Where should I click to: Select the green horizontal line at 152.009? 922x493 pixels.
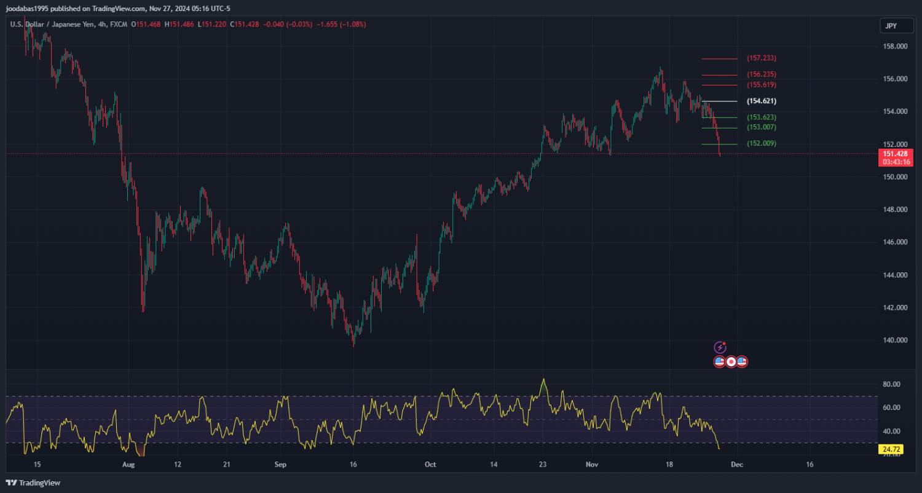719,144
